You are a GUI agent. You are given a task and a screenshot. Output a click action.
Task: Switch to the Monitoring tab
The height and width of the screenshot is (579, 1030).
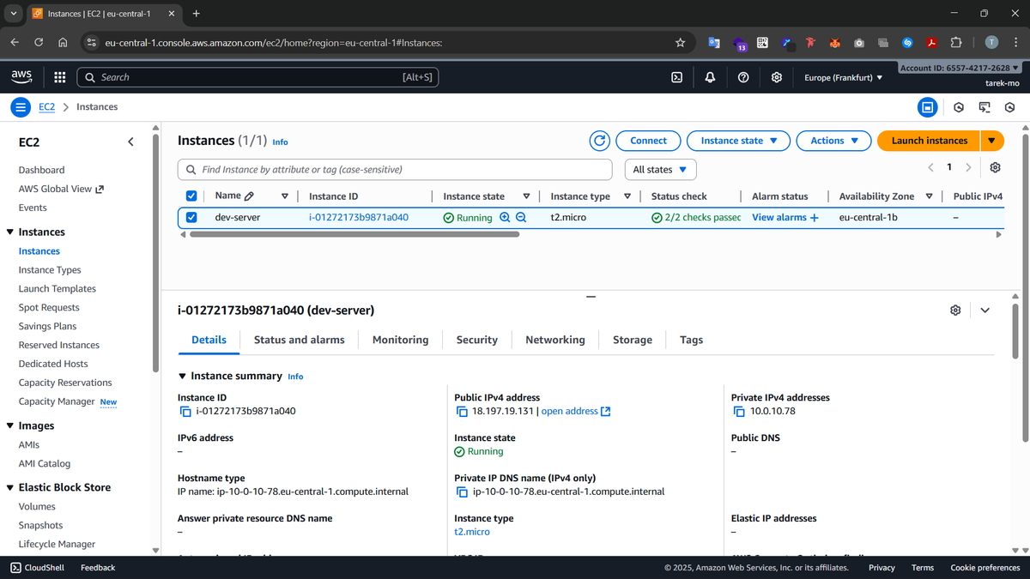400,340
